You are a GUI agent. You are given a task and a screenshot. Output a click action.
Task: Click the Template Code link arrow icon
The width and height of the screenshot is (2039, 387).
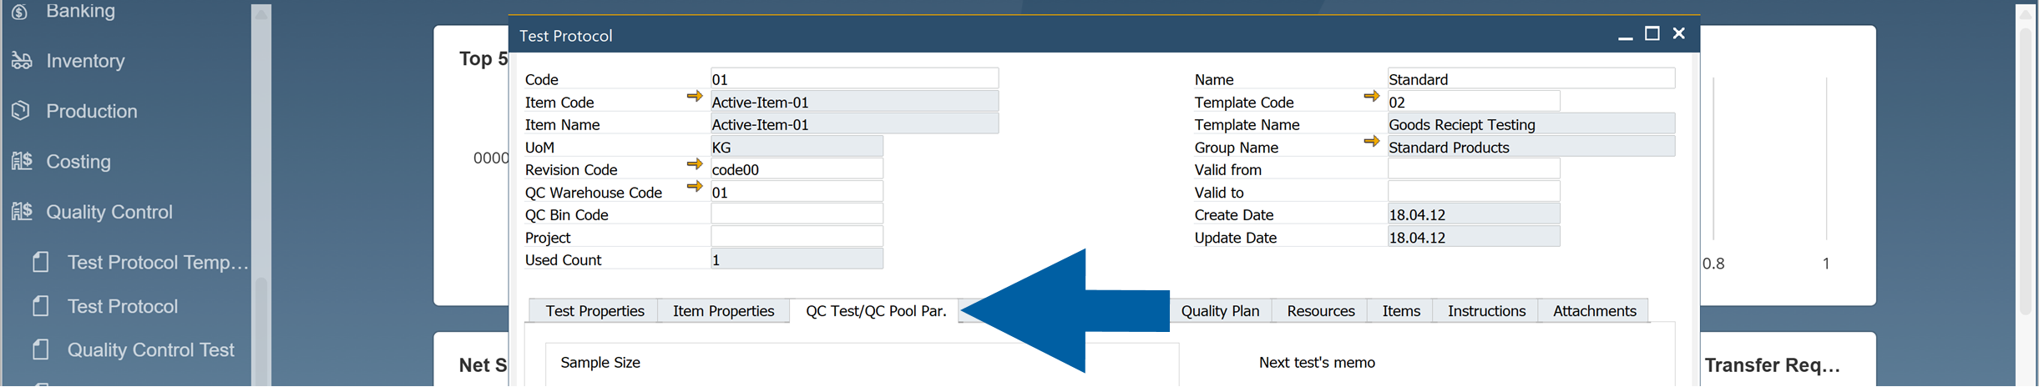coord(1371,97)
